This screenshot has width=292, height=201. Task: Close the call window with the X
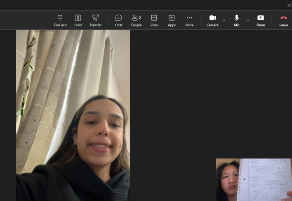coord(289,5)
